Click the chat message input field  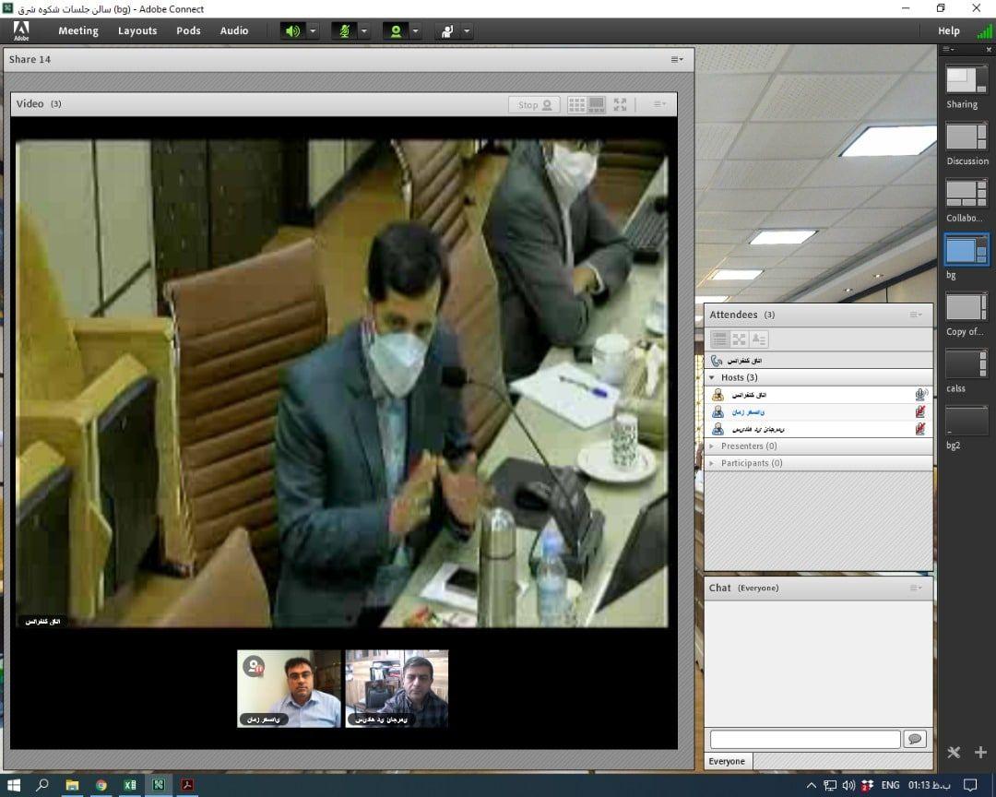[804, 739]
